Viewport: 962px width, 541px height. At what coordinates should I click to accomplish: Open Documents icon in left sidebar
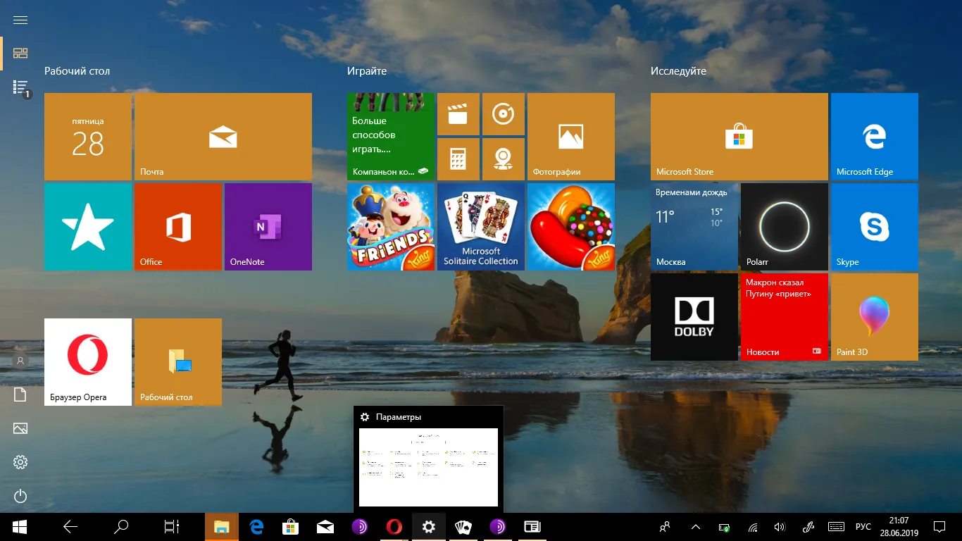pos(20,394)
